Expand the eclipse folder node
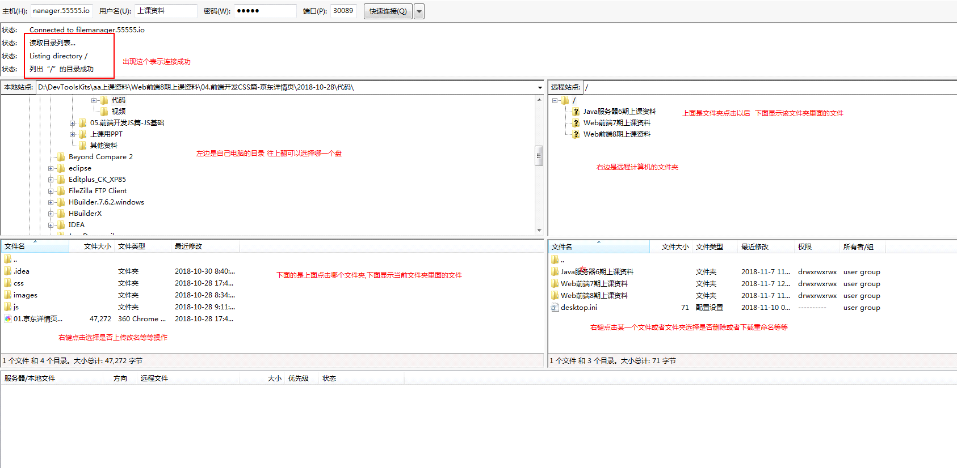The height and width of the screenshot is (468, 957). coord(51,168)
